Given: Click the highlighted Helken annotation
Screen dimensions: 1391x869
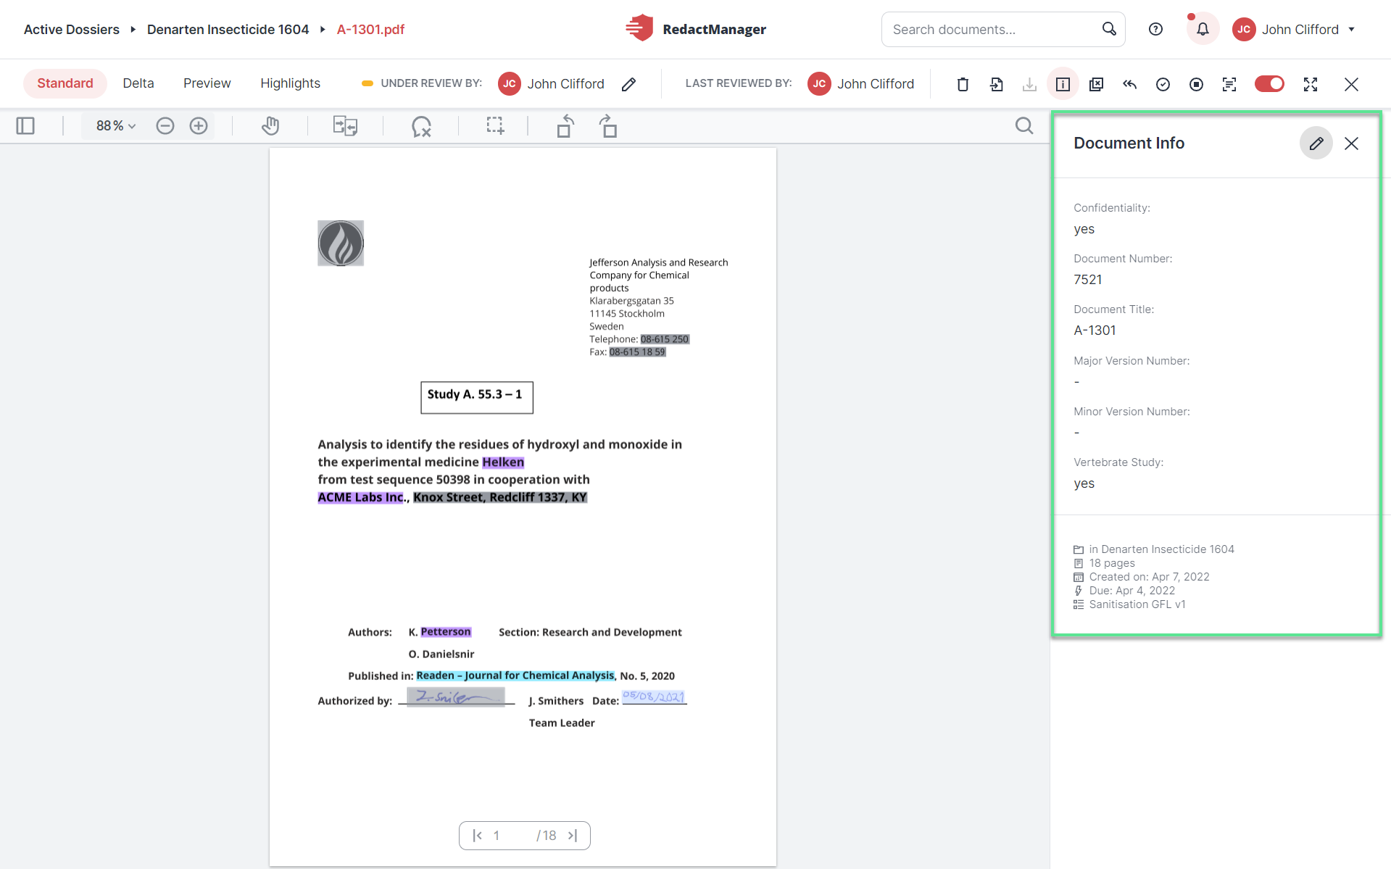Looking at the screenshot, I should point(503,462).
